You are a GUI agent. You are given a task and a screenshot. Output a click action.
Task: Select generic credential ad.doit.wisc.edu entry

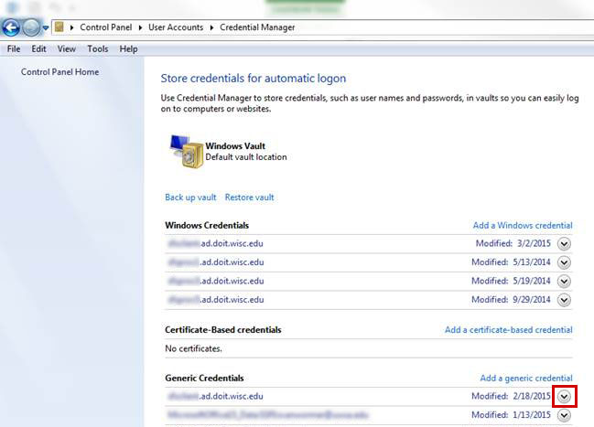coord(369,396)
